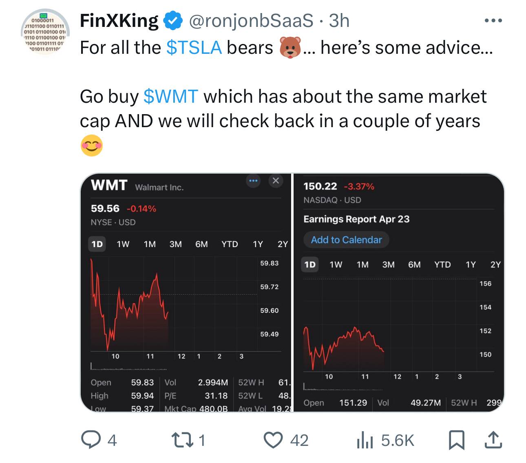Share the tweet via share icon
The image size is (526, 463).
pyautogui.click(x=493, y=440)
